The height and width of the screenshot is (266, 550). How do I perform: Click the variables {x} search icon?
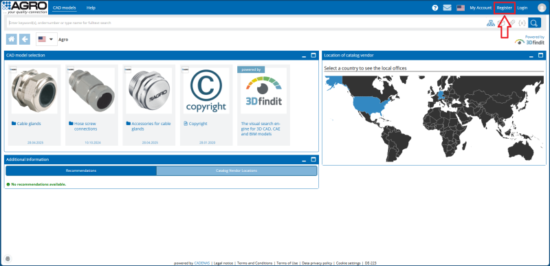coord(522,23)
